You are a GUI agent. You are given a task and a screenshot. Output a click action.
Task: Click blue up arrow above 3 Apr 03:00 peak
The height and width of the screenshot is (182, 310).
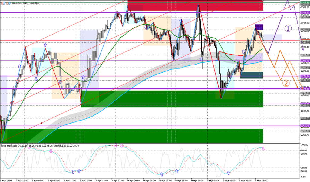pos(45,45)
